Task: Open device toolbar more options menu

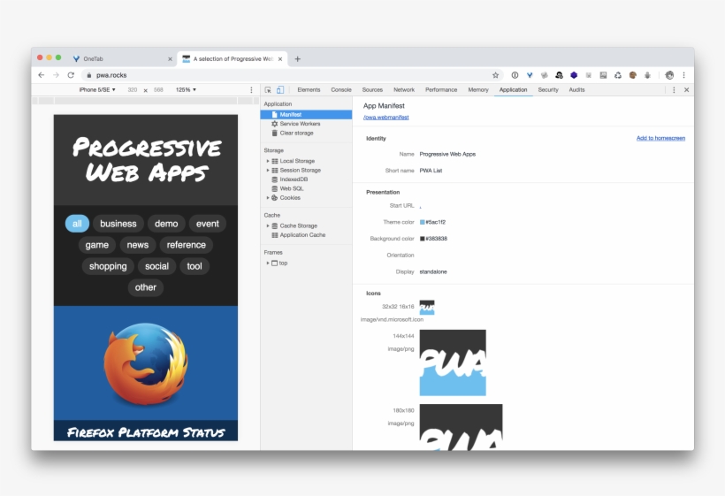Action: [x=251, y=89]
